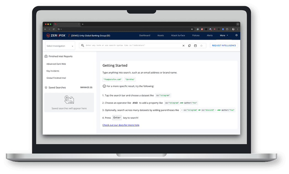The height and width of the screenshot is (174, 289).
Task: Expand the More menu dropdown
Action: pos(224,35)
